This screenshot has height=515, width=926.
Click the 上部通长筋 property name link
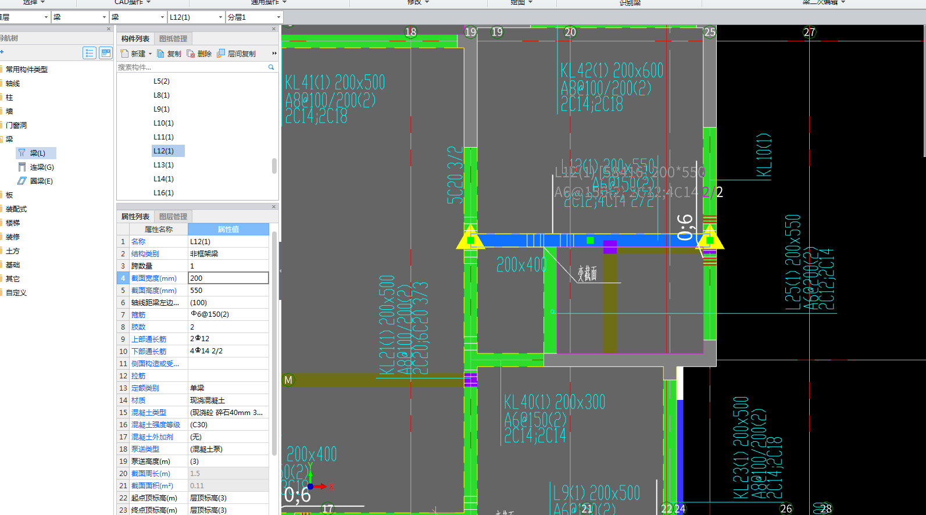[x=149, y=339]
